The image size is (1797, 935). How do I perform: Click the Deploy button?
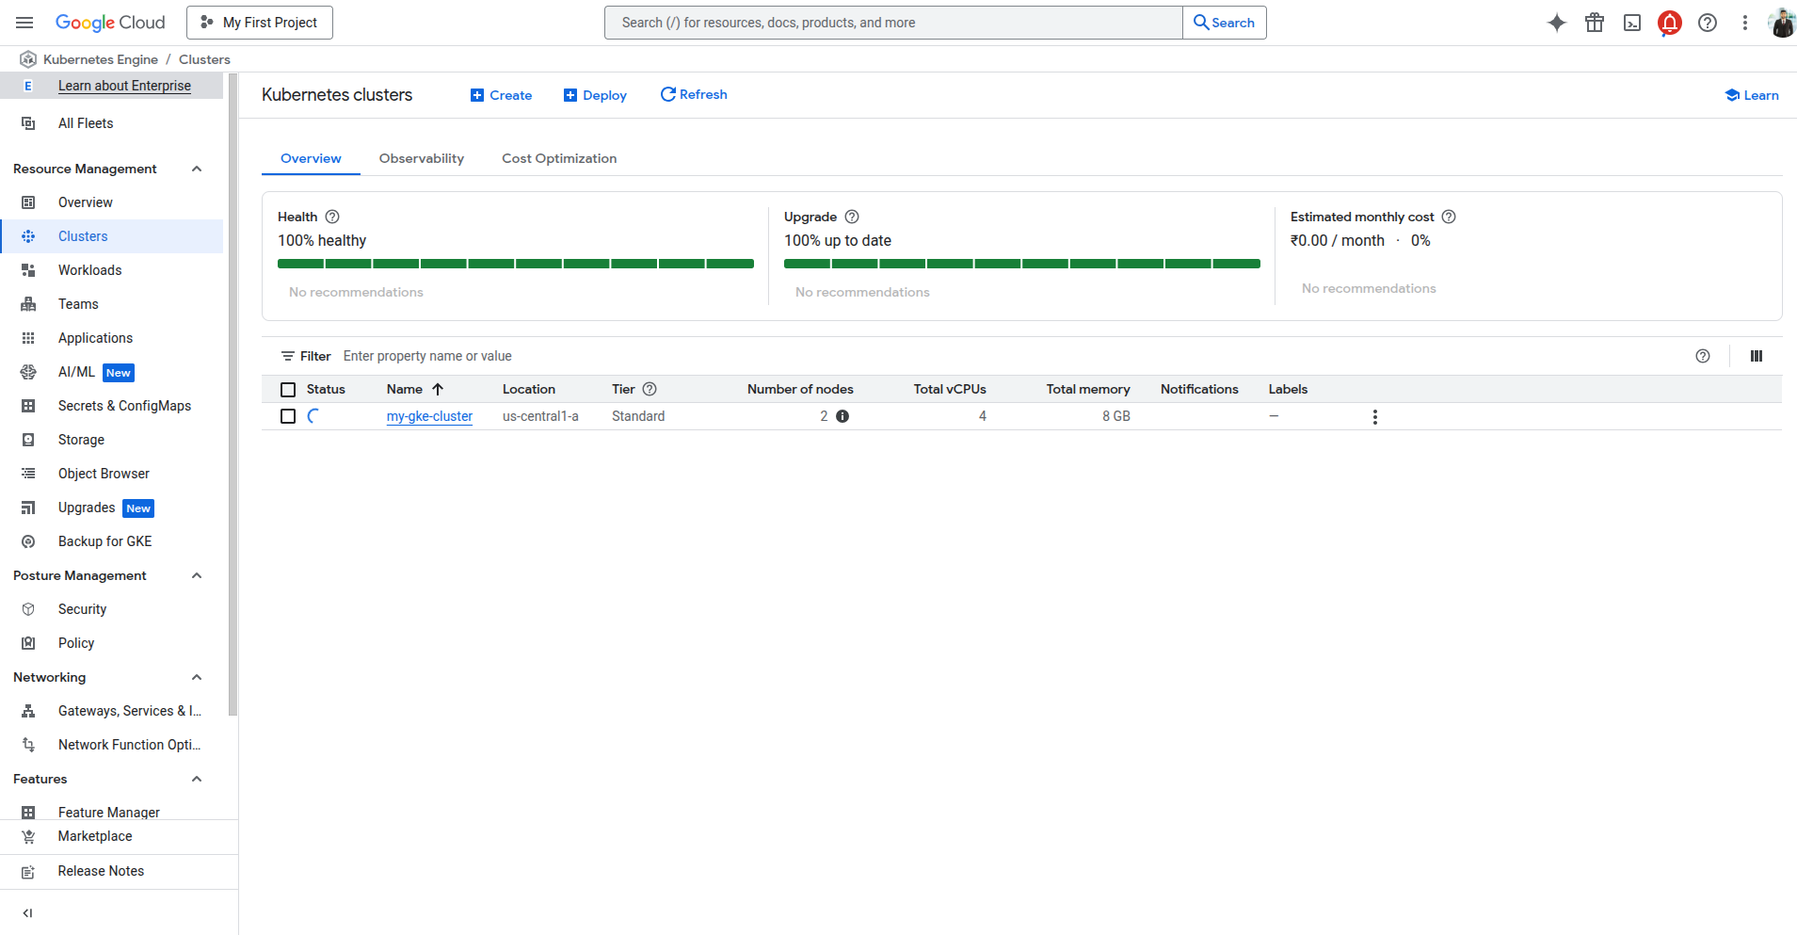(595, 95)
